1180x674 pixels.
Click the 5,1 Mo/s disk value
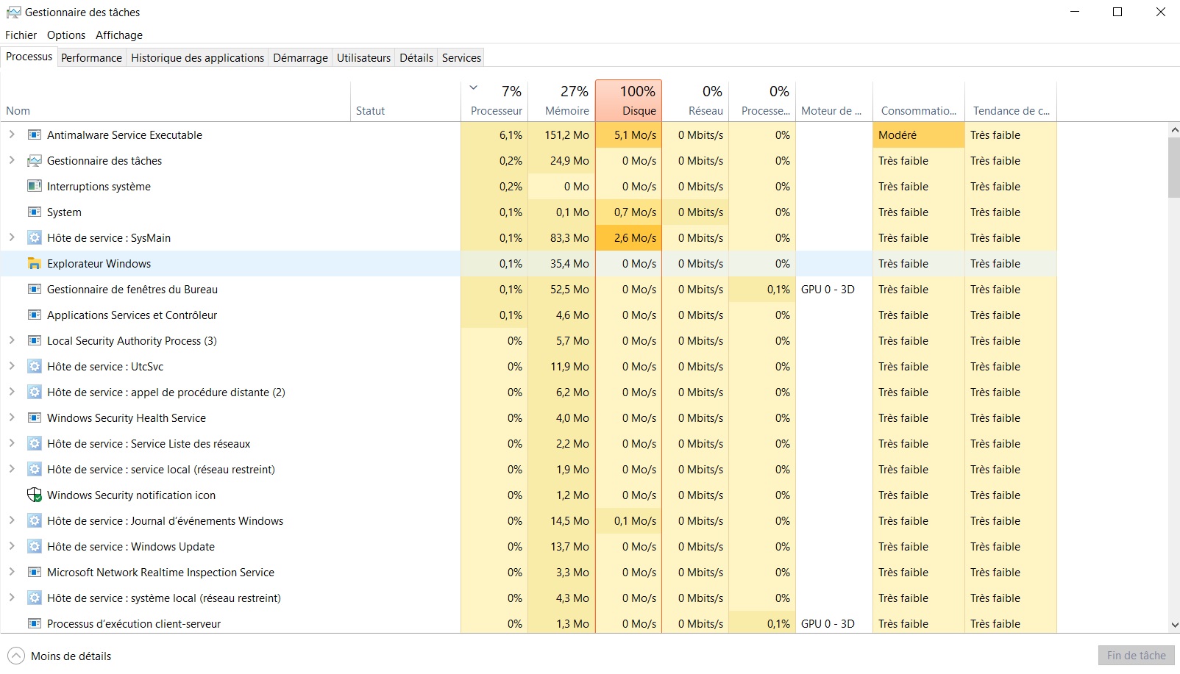(x=635, y=135)
